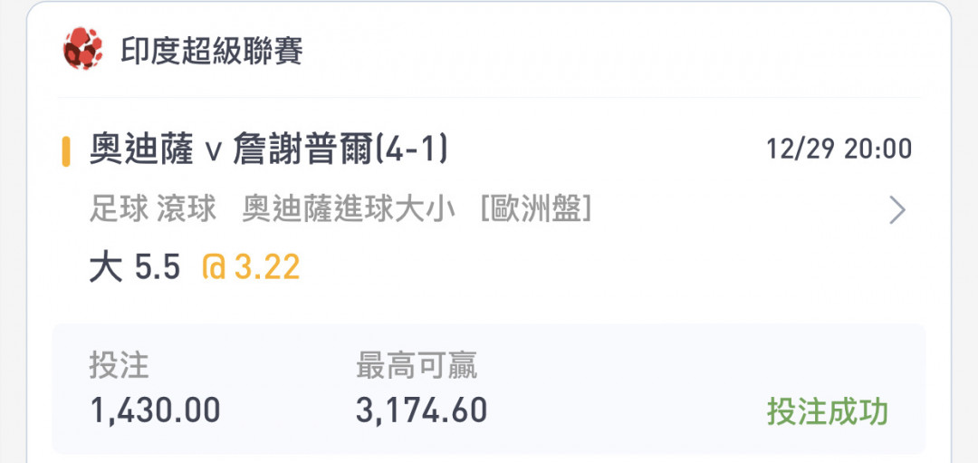
Task: Click the 投注 stake label
Action: pyautogui.click(x=120, y=366)
